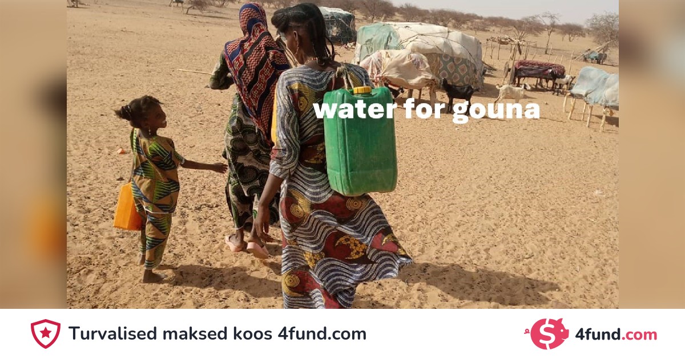This screenshot has width=685, height=359.
Task: Click the red shield star icon
Action: pyautogui.click(x=46, y=334)
